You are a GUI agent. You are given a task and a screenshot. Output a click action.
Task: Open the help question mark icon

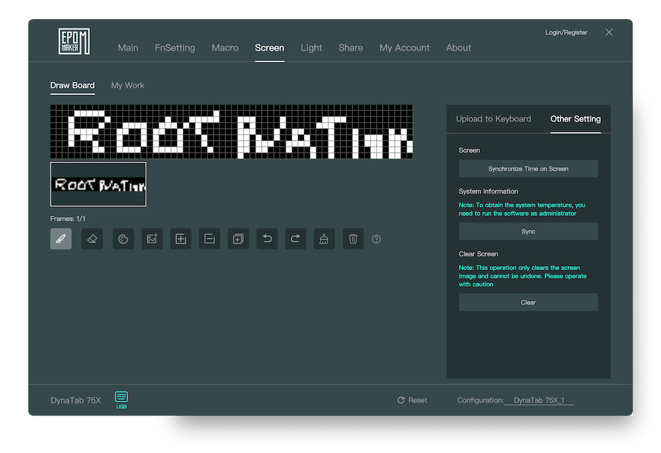click(x=377, y=239)
